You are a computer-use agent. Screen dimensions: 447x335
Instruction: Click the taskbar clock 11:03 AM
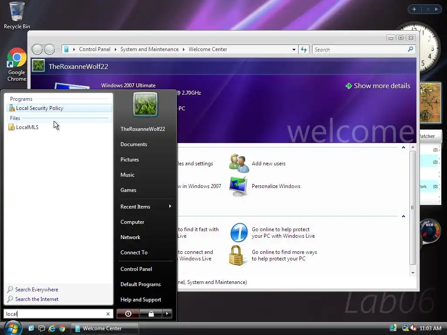[430, 328]
